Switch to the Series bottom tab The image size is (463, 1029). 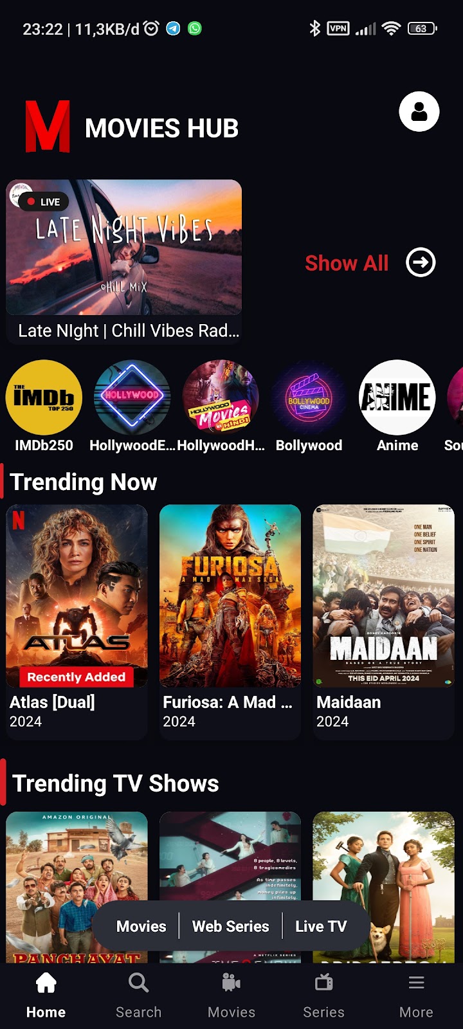coord(323,996)
